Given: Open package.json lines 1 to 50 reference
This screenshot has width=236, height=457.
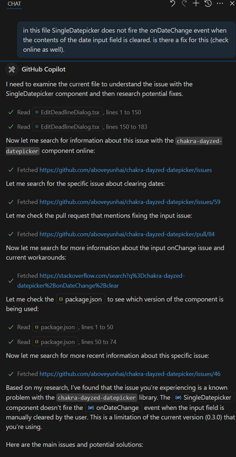Looking at the screenshot, I should [x=55, y=327].
